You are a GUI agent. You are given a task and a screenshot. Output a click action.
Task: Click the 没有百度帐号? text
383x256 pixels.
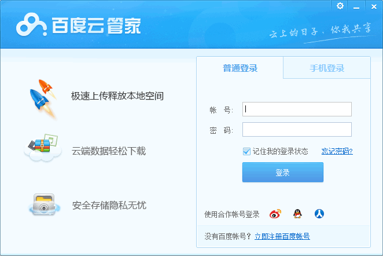[x=227, y=236]
